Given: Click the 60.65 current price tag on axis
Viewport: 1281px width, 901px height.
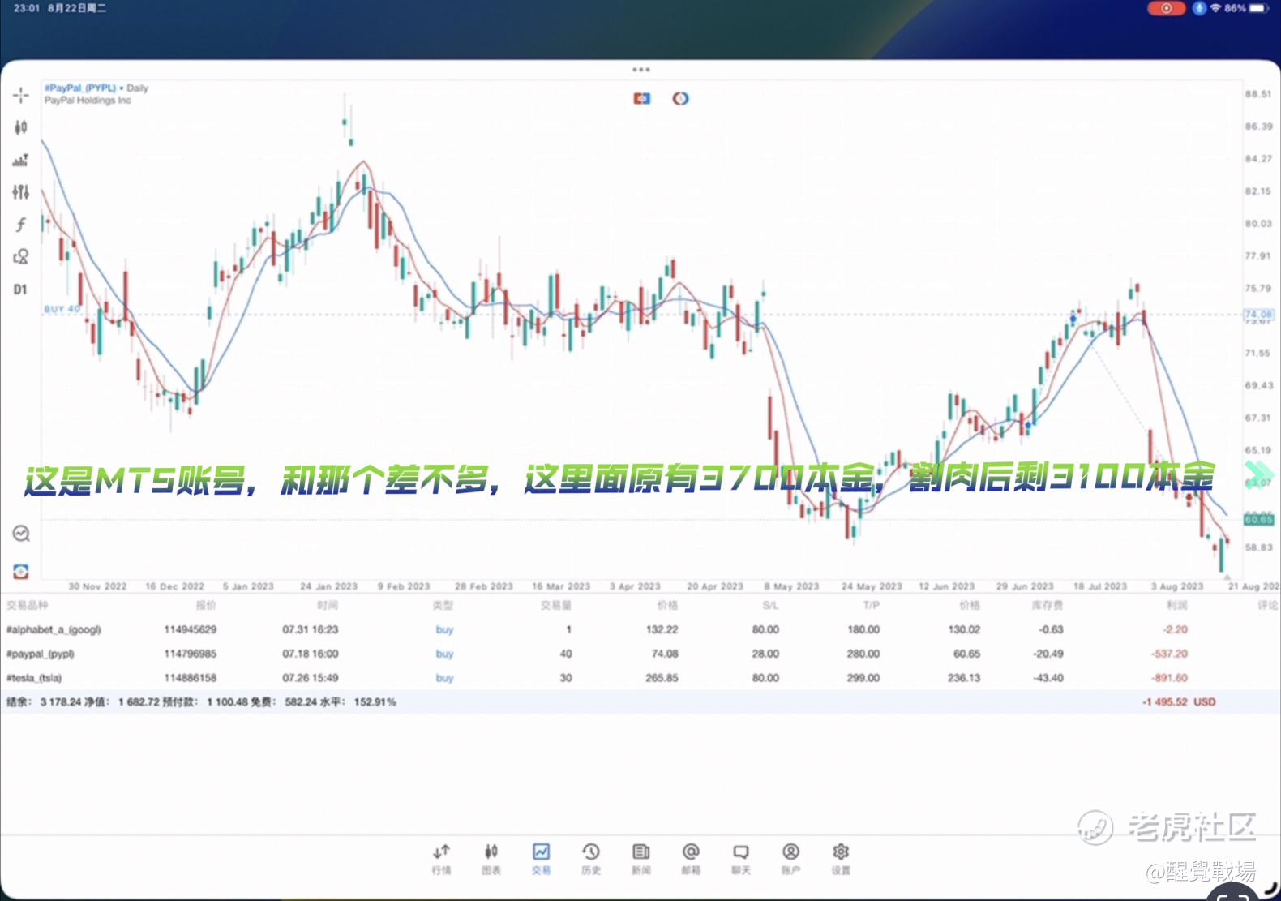Looking at the screenshot, I should pos(1258,520).
